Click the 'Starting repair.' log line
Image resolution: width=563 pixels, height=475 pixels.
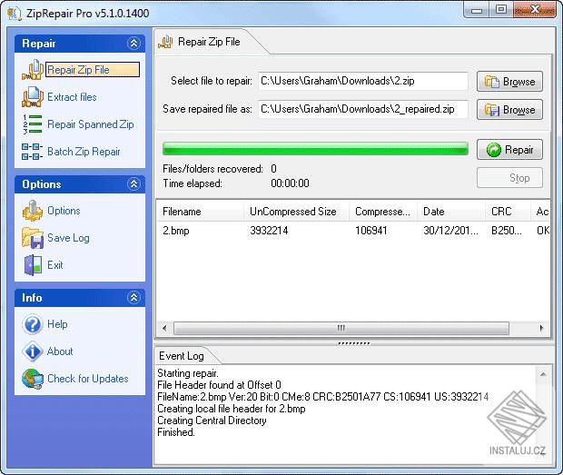[188, 373]
